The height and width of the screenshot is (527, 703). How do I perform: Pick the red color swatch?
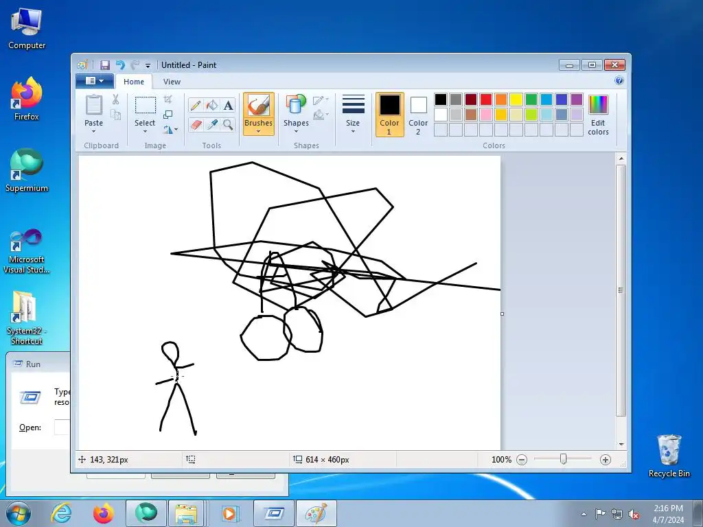[x=485, y=99]
